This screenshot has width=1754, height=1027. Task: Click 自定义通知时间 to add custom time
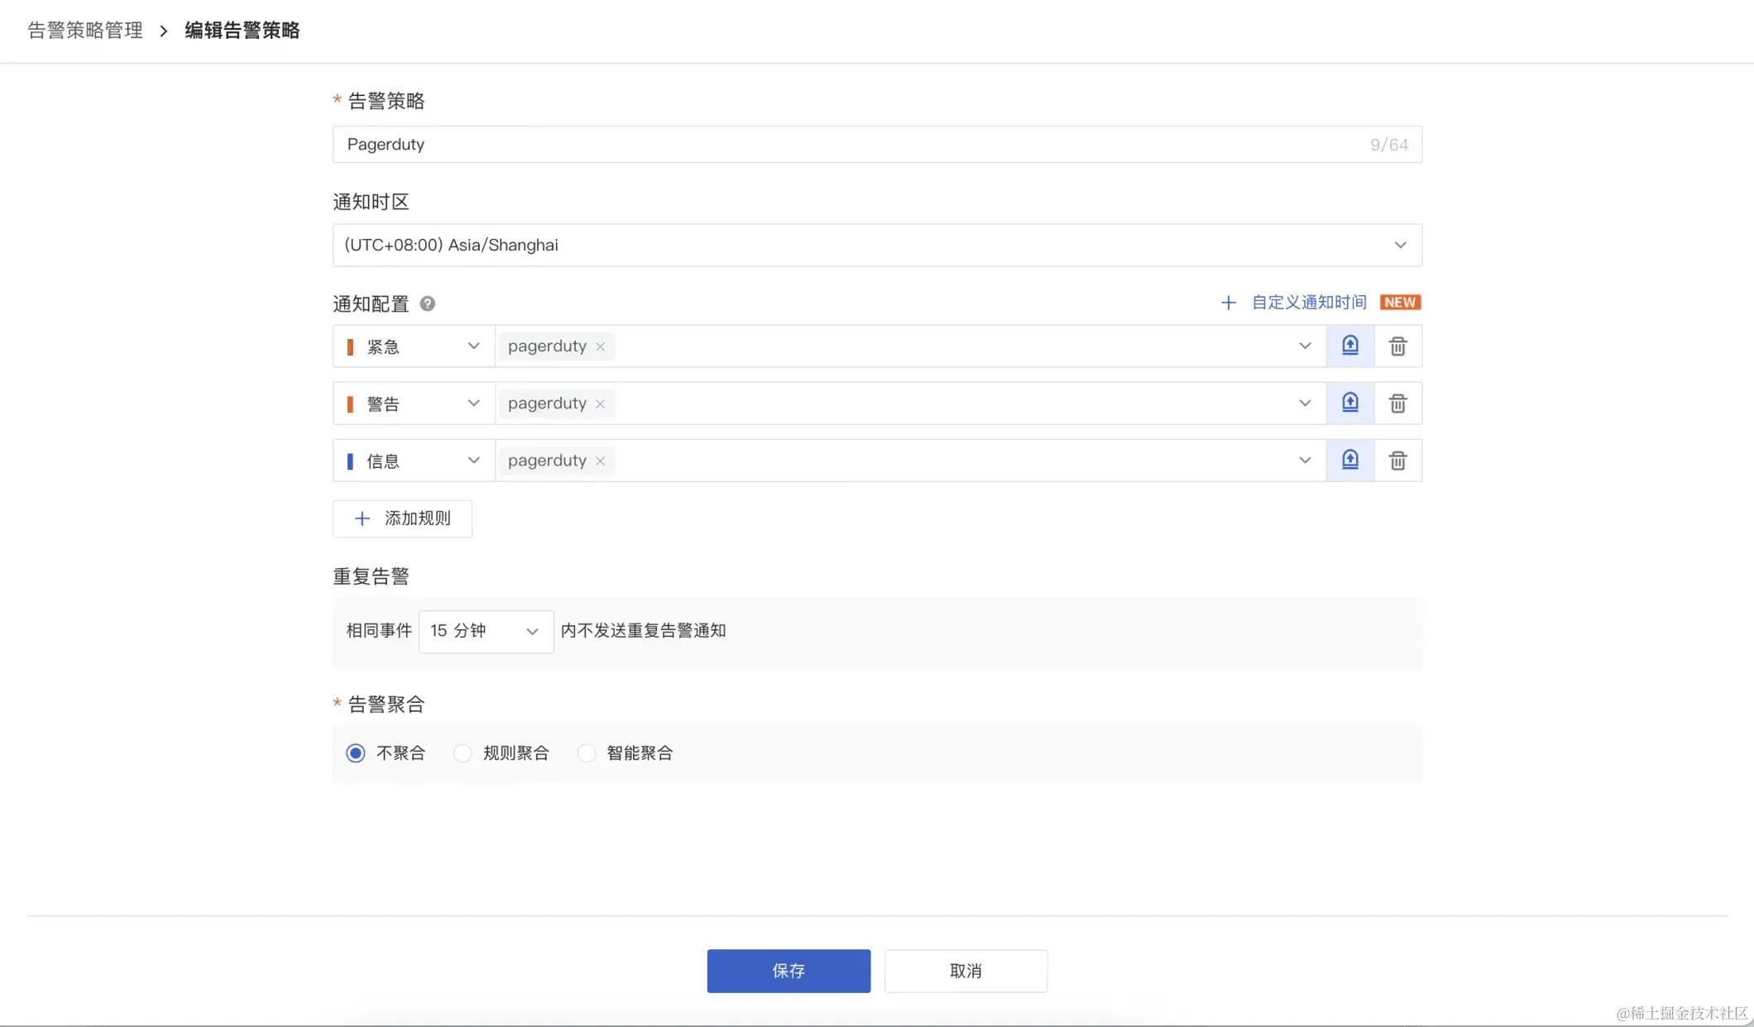[1307, 303]
